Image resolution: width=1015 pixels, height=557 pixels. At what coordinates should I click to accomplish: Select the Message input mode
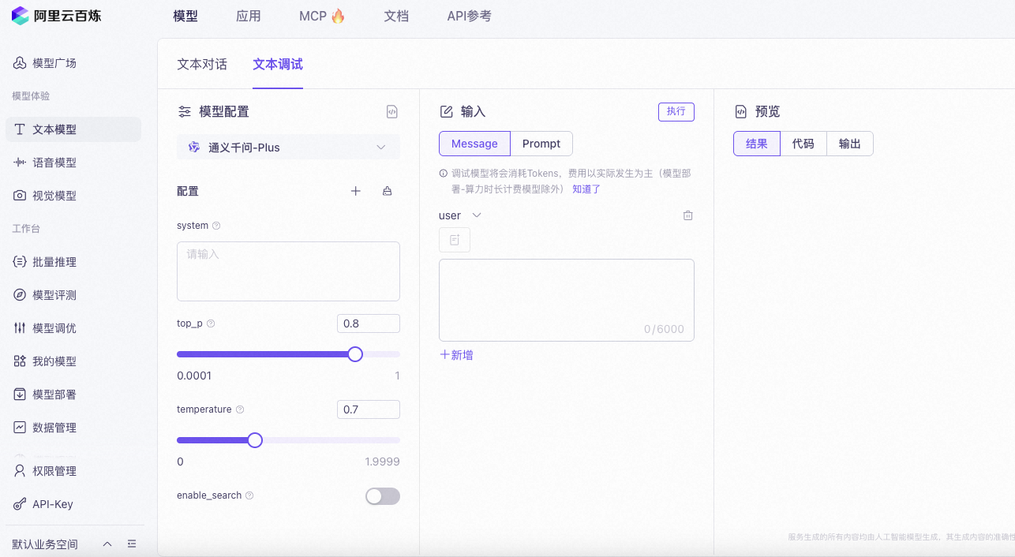pos(474,144)
